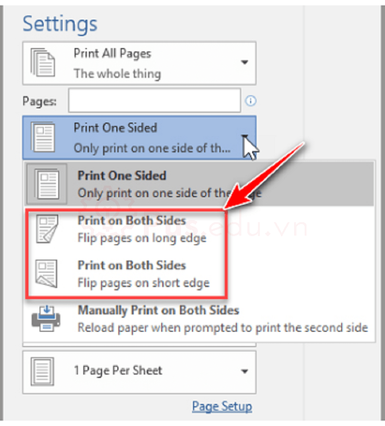The image size is (385, 426).
Task: Click the highlighted 'Print One Sided' dropdown header text
Action: pyautogui.click(x=115, y=128)
